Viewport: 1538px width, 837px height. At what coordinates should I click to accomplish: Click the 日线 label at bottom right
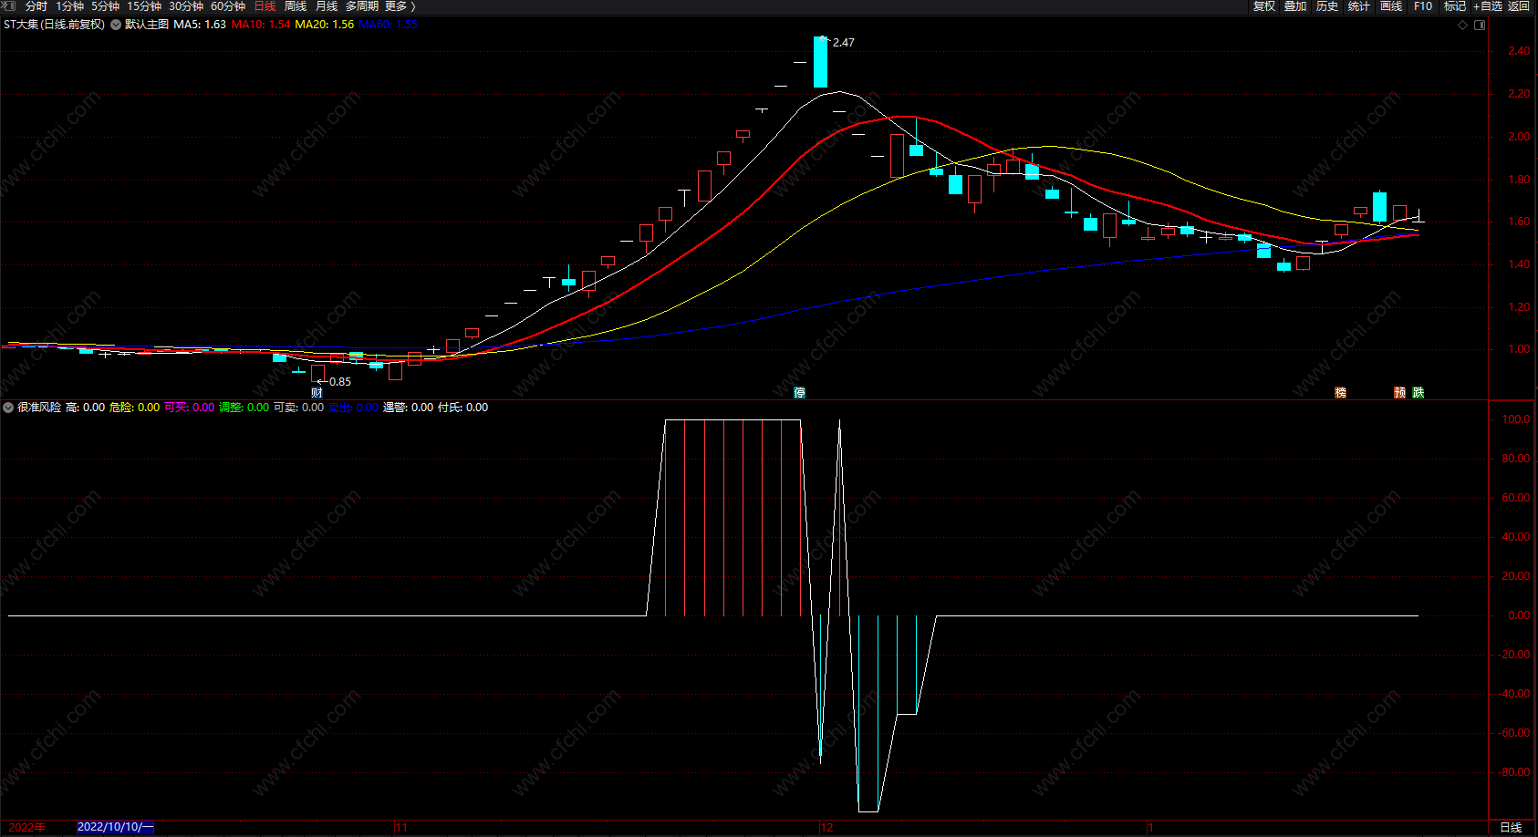[1511, 827]
